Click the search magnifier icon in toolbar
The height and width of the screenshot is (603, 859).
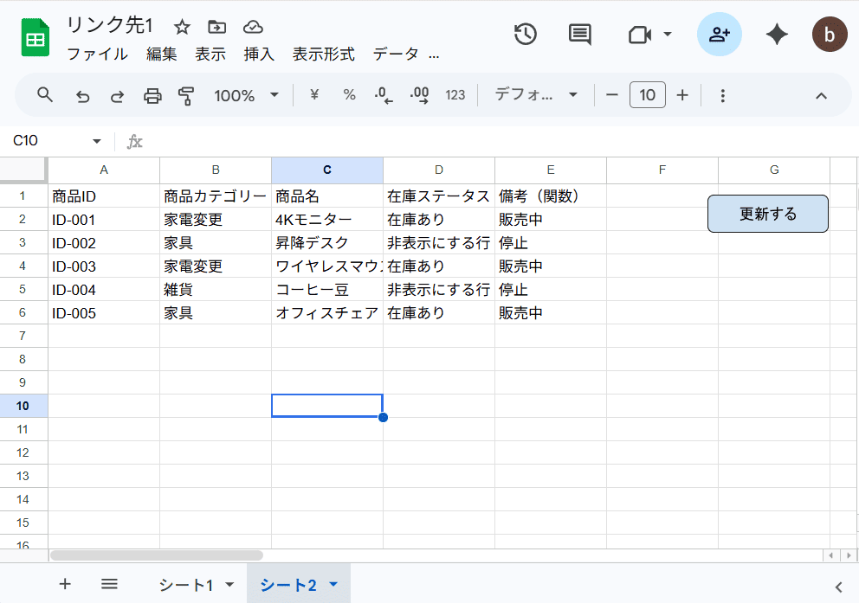coord(46,95)
